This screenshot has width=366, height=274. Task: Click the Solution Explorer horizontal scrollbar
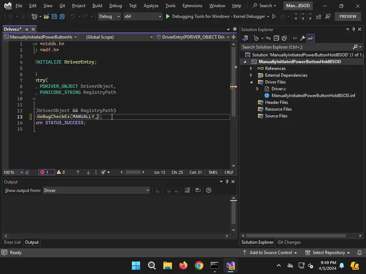click(x=296, y=236)
